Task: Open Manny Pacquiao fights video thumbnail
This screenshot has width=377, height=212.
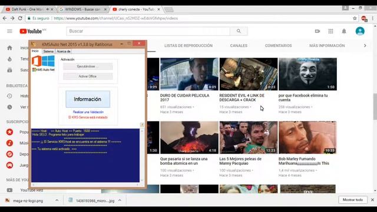Action: click(x=249, y=137)
